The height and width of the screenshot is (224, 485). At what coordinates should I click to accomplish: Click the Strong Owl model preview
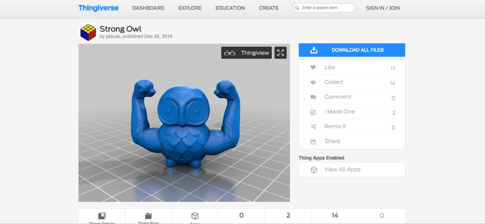click(184, 122)
